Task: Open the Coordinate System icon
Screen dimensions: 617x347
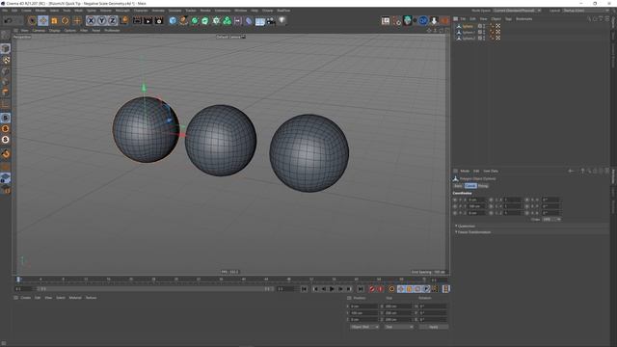Action: [x=124, y=20]
